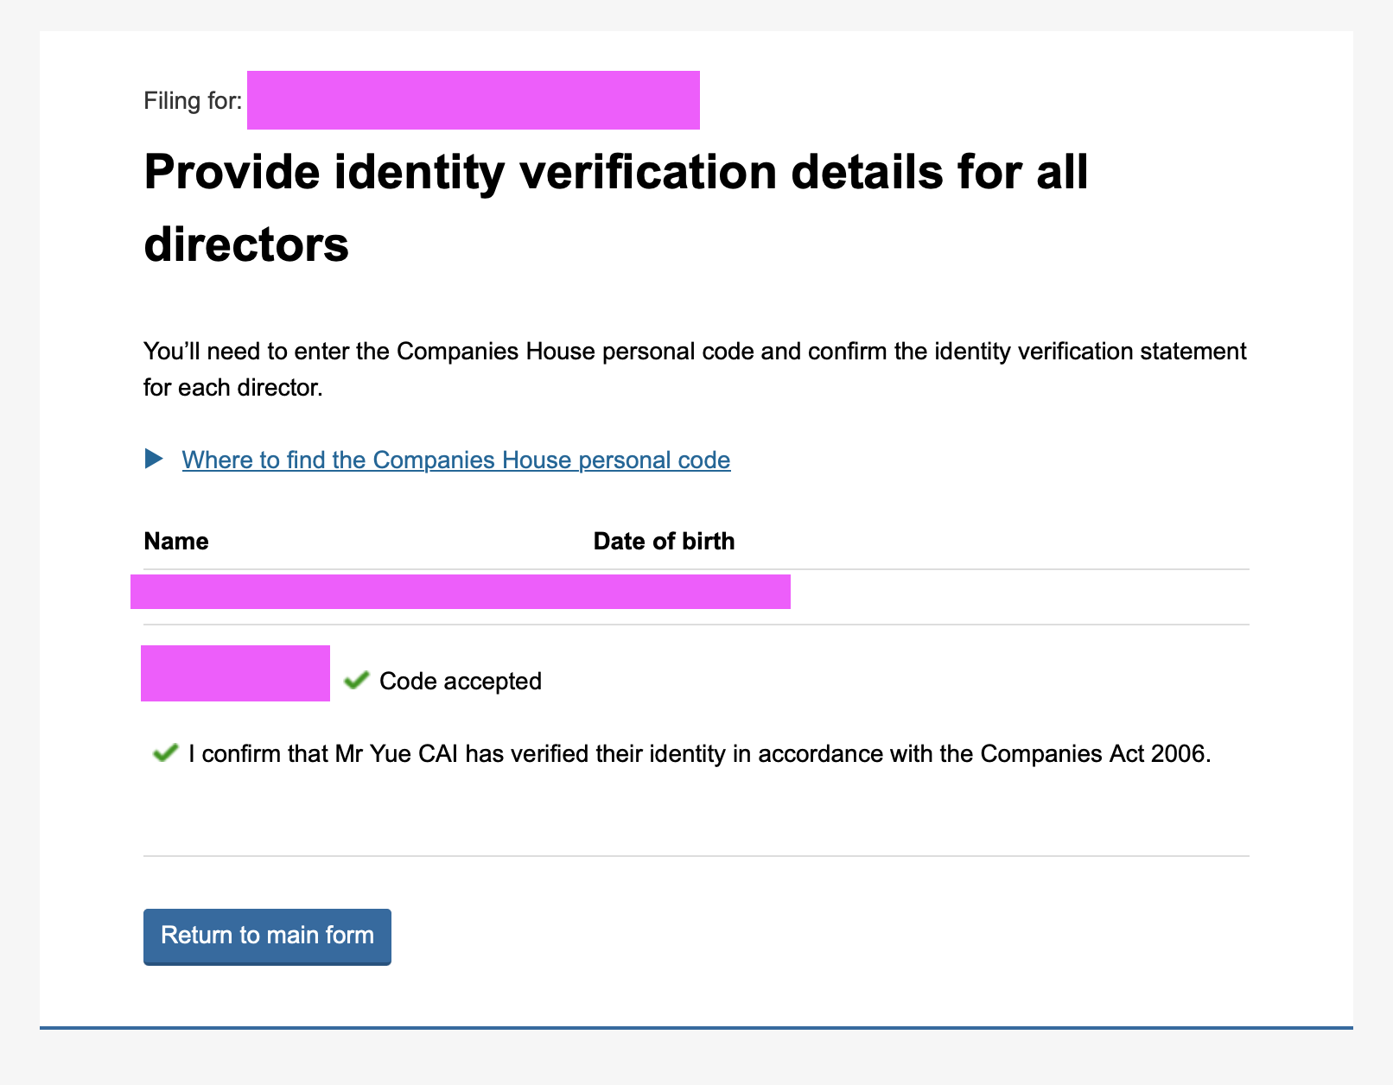The width and height of the screenshot is (1393, 1085).
Task: Click the green checkmark beside the confirmation statement
Action: [x=165, y=753]
